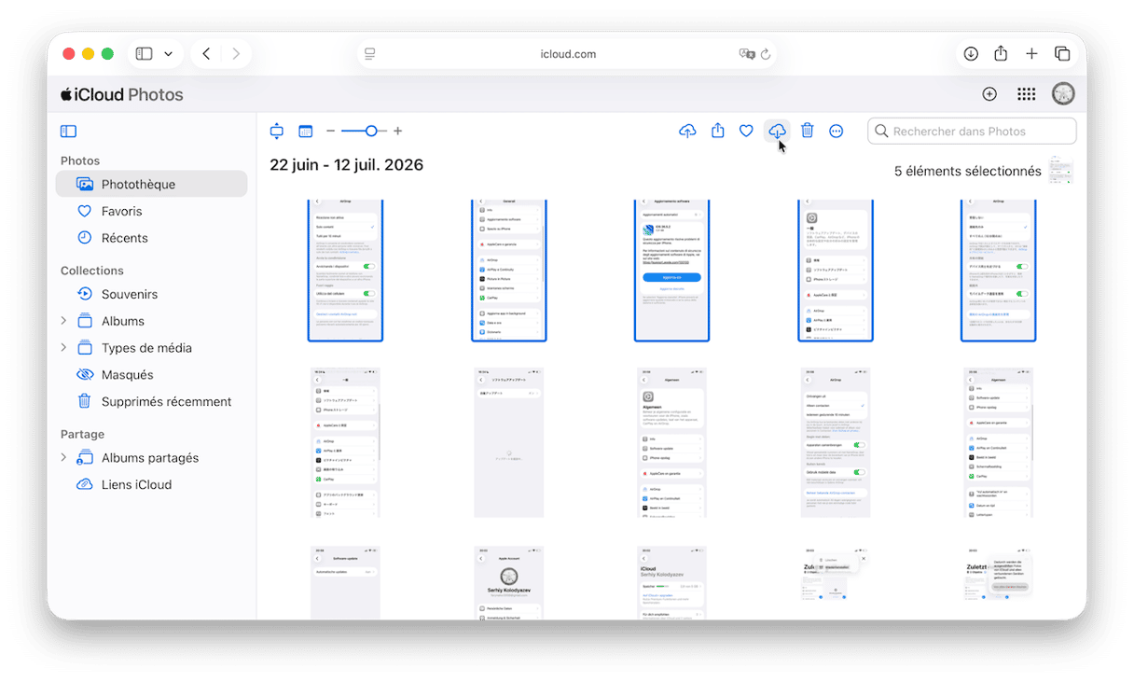Click the '5 éléments sélectionnés' label
Viewport: 1134px width, 682px height.
click(968, 172)
